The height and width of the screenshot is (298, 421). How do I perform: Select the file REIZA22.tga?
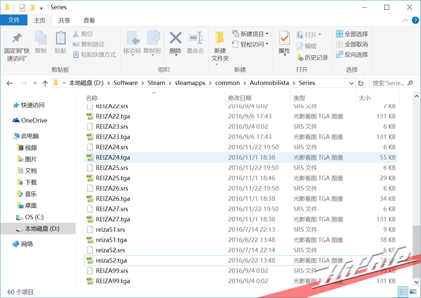tap(241, 116)
